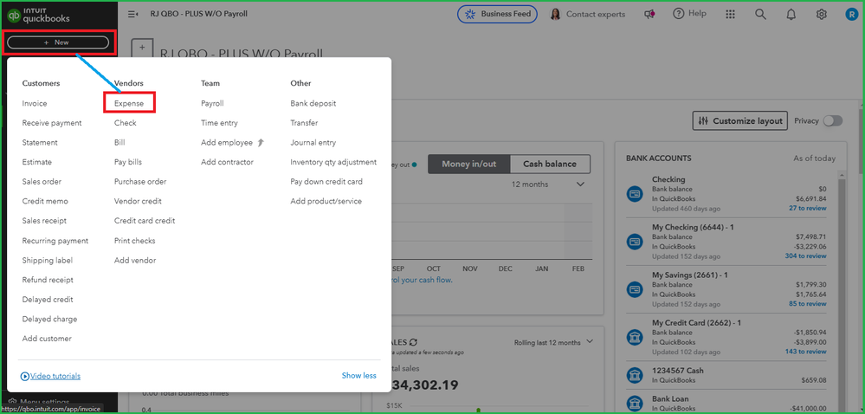865x414 pixels.
Task: Click the Contact experts avatar
Action: coord(556,15)
